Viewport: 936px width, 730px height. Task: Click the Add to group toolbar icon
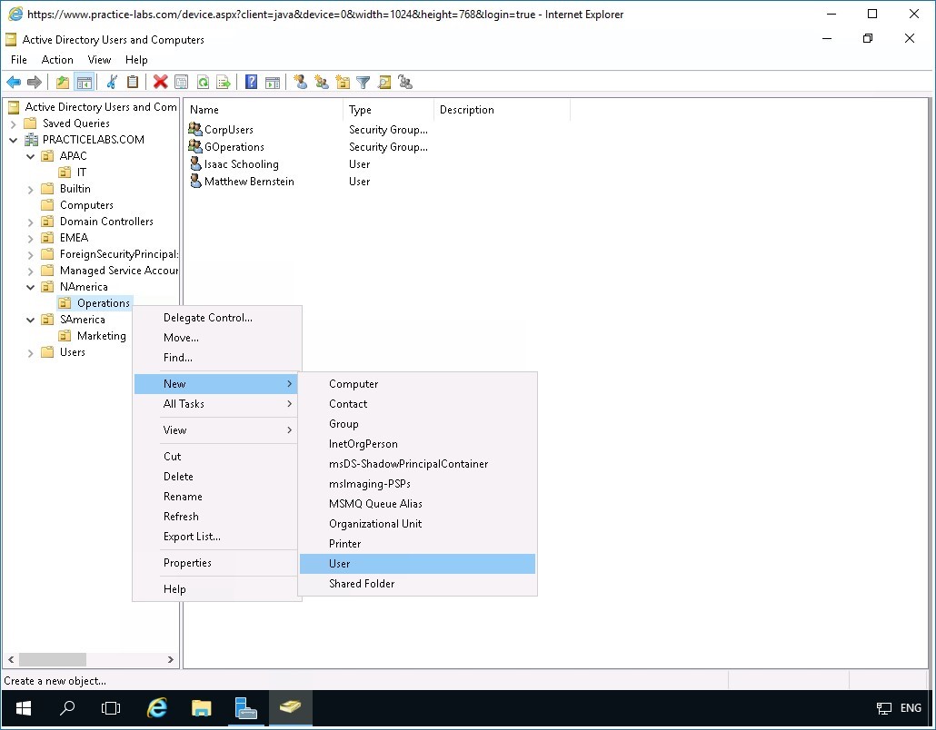pyautogui.click(x=405, y=83)
